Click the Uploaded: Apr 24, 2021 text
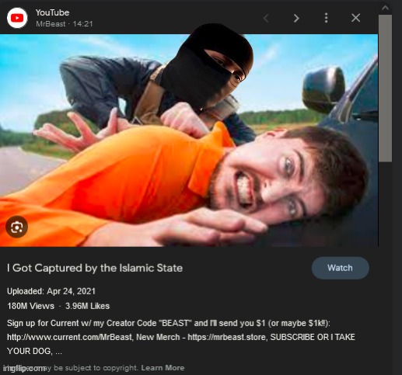The width and height of the screenshot is (402, 375). 51,291
